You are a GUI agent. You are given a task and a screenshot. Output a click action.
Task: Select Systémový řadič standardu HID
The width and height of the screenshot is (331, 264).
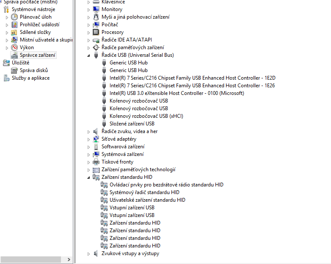[144, 192]
